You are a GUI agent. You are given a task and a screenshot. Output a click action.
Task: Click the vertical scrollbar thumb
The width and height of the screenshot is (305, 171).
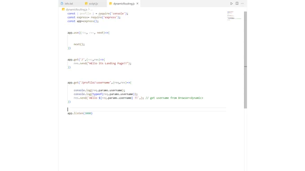(x=245, y=60)
